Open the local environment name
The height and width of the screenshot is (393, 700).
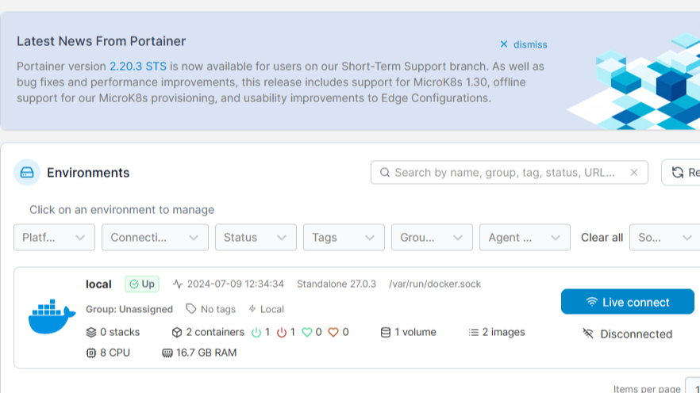tap(98, 284)
